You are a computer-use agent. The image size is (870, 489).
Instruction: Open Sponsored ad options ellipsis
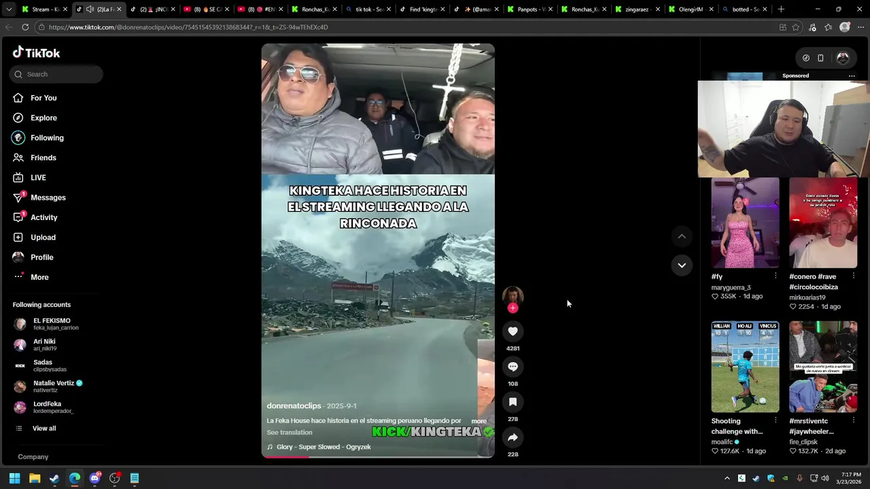point(852,76)
